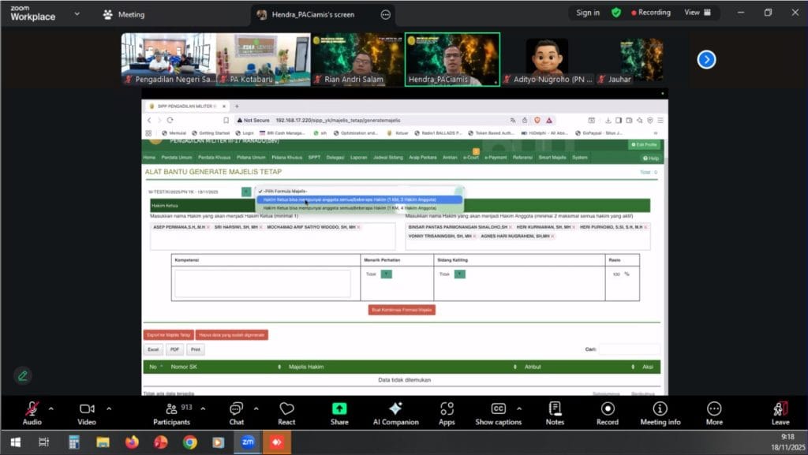This screenshot has height=455, width=808.
Task: Click the Meeting info icon
Action: [660, 408]
